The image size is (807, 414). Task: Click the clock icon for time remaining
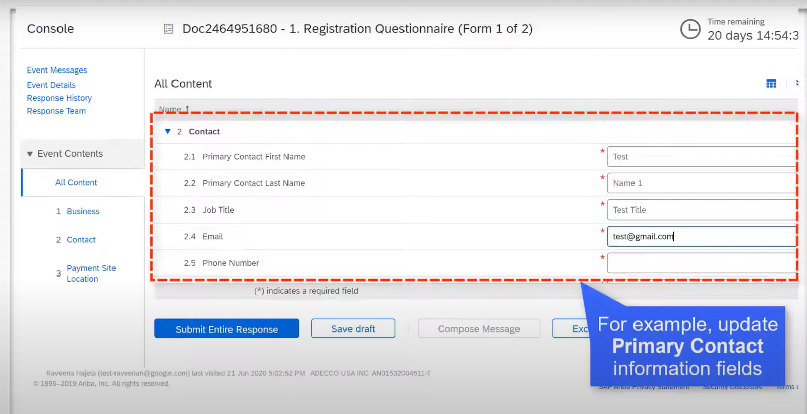[x=690, y=29]
